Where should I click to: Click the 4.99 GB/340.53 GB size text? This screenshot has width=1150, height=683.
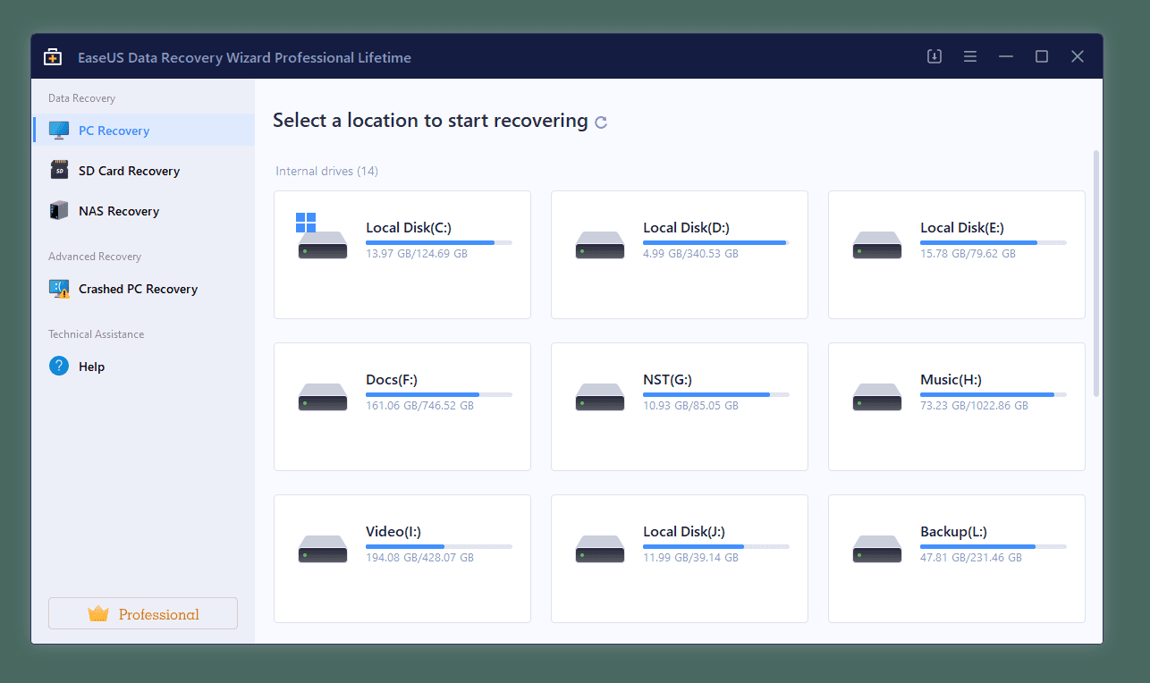[x=690, y=254]
